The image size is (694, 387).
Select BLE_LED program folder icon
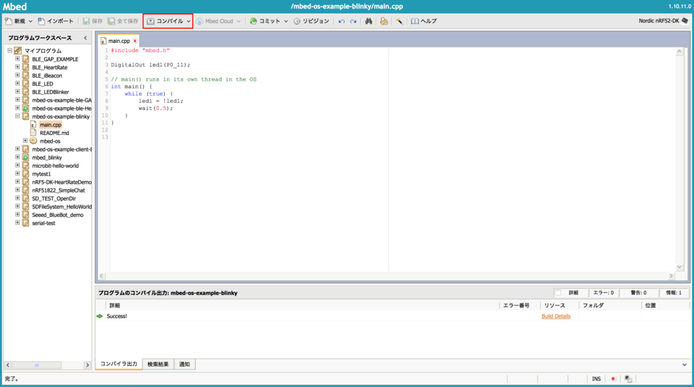(26, 83)
